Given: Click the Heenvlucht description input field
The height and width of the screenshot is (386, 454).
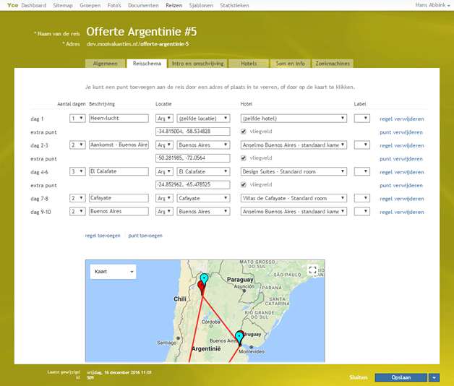Looking at the screenshot, I should (119, 119).
